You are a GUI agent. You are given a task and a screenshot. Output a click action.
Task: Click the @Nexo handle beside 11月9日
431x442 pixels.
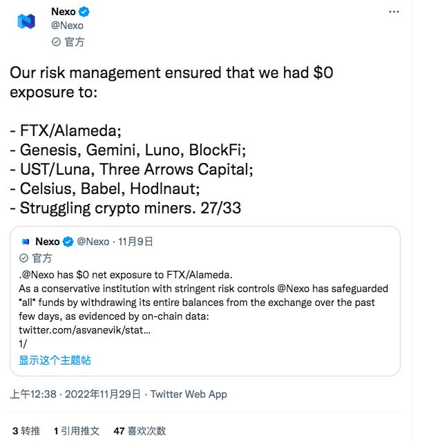click(93, 242)
